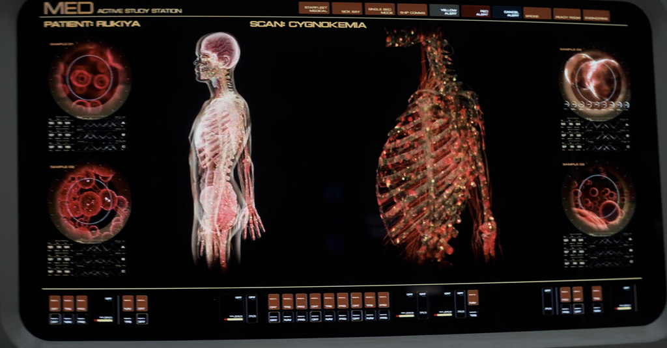Click the data readout below the lower-left sample
The image size is (667, 348).
87,259
